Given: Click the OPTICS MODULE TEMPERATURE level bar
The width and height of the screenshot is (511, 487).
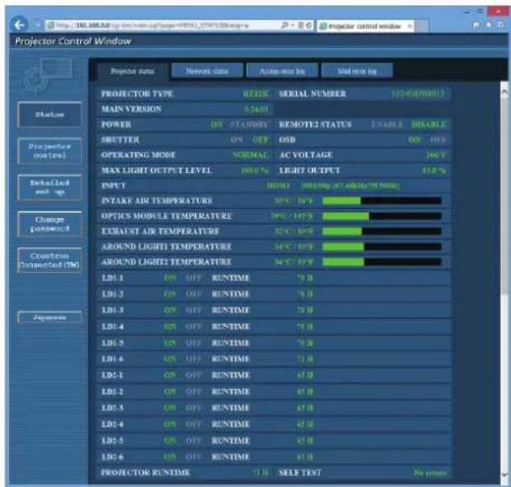Looking at the screenshot, I should (x=382, y=216).
